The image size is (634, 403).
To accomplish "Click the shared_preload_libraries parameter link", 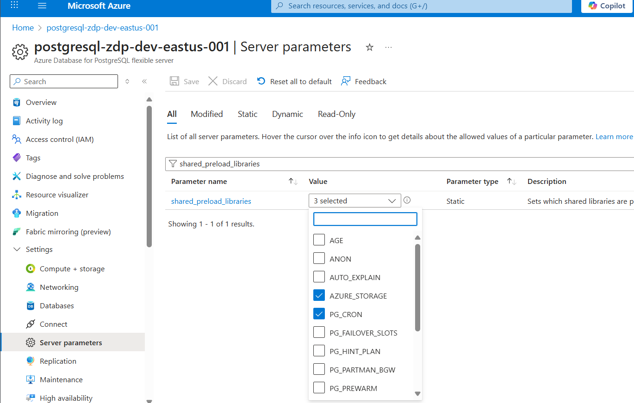I will [x=211, y=201].
